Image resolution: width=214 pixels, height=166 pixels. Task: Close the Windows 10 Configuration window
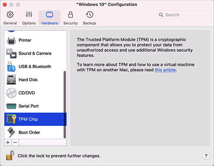pyautogui.click(x=5, y=5)
